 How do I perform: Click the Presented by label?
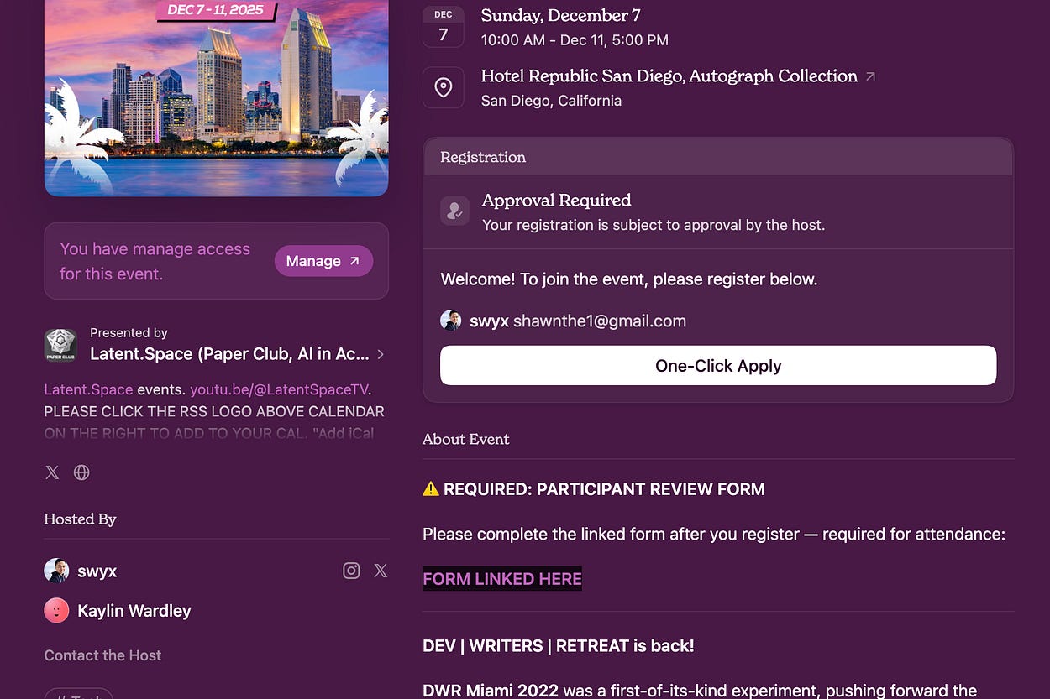[x=129, y=333]
